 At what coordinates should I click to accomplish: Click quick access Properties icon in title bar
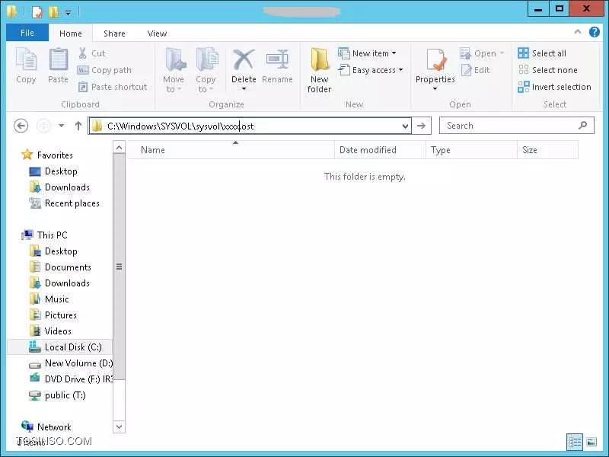pos(37,11)
